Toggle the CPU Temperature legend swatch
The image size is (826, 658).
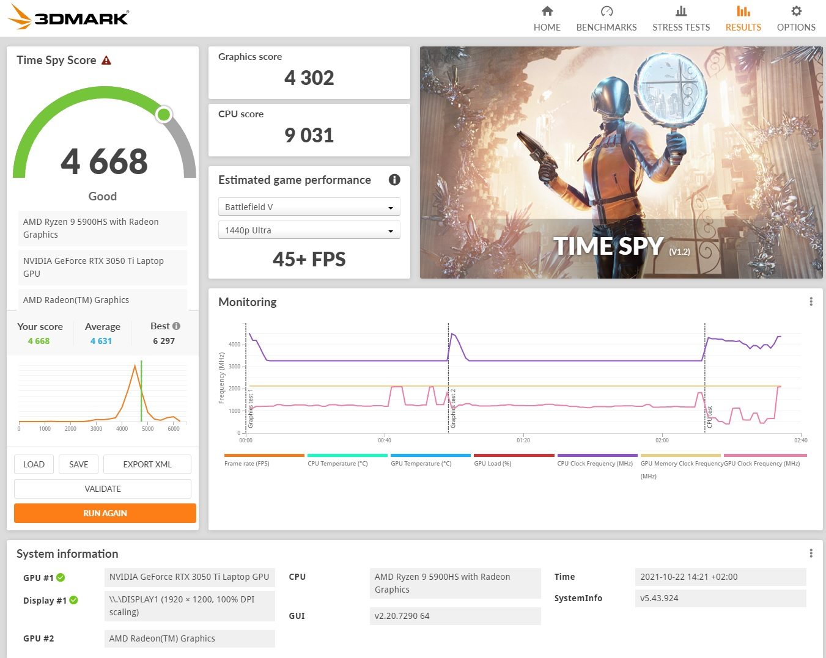[347, 455]
